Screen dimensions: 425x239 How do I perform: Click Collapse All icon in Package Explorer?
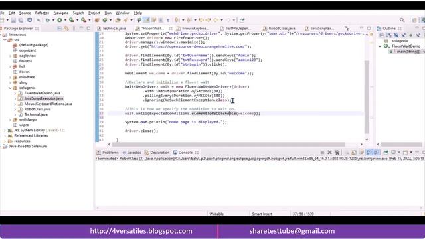point(59,28)
